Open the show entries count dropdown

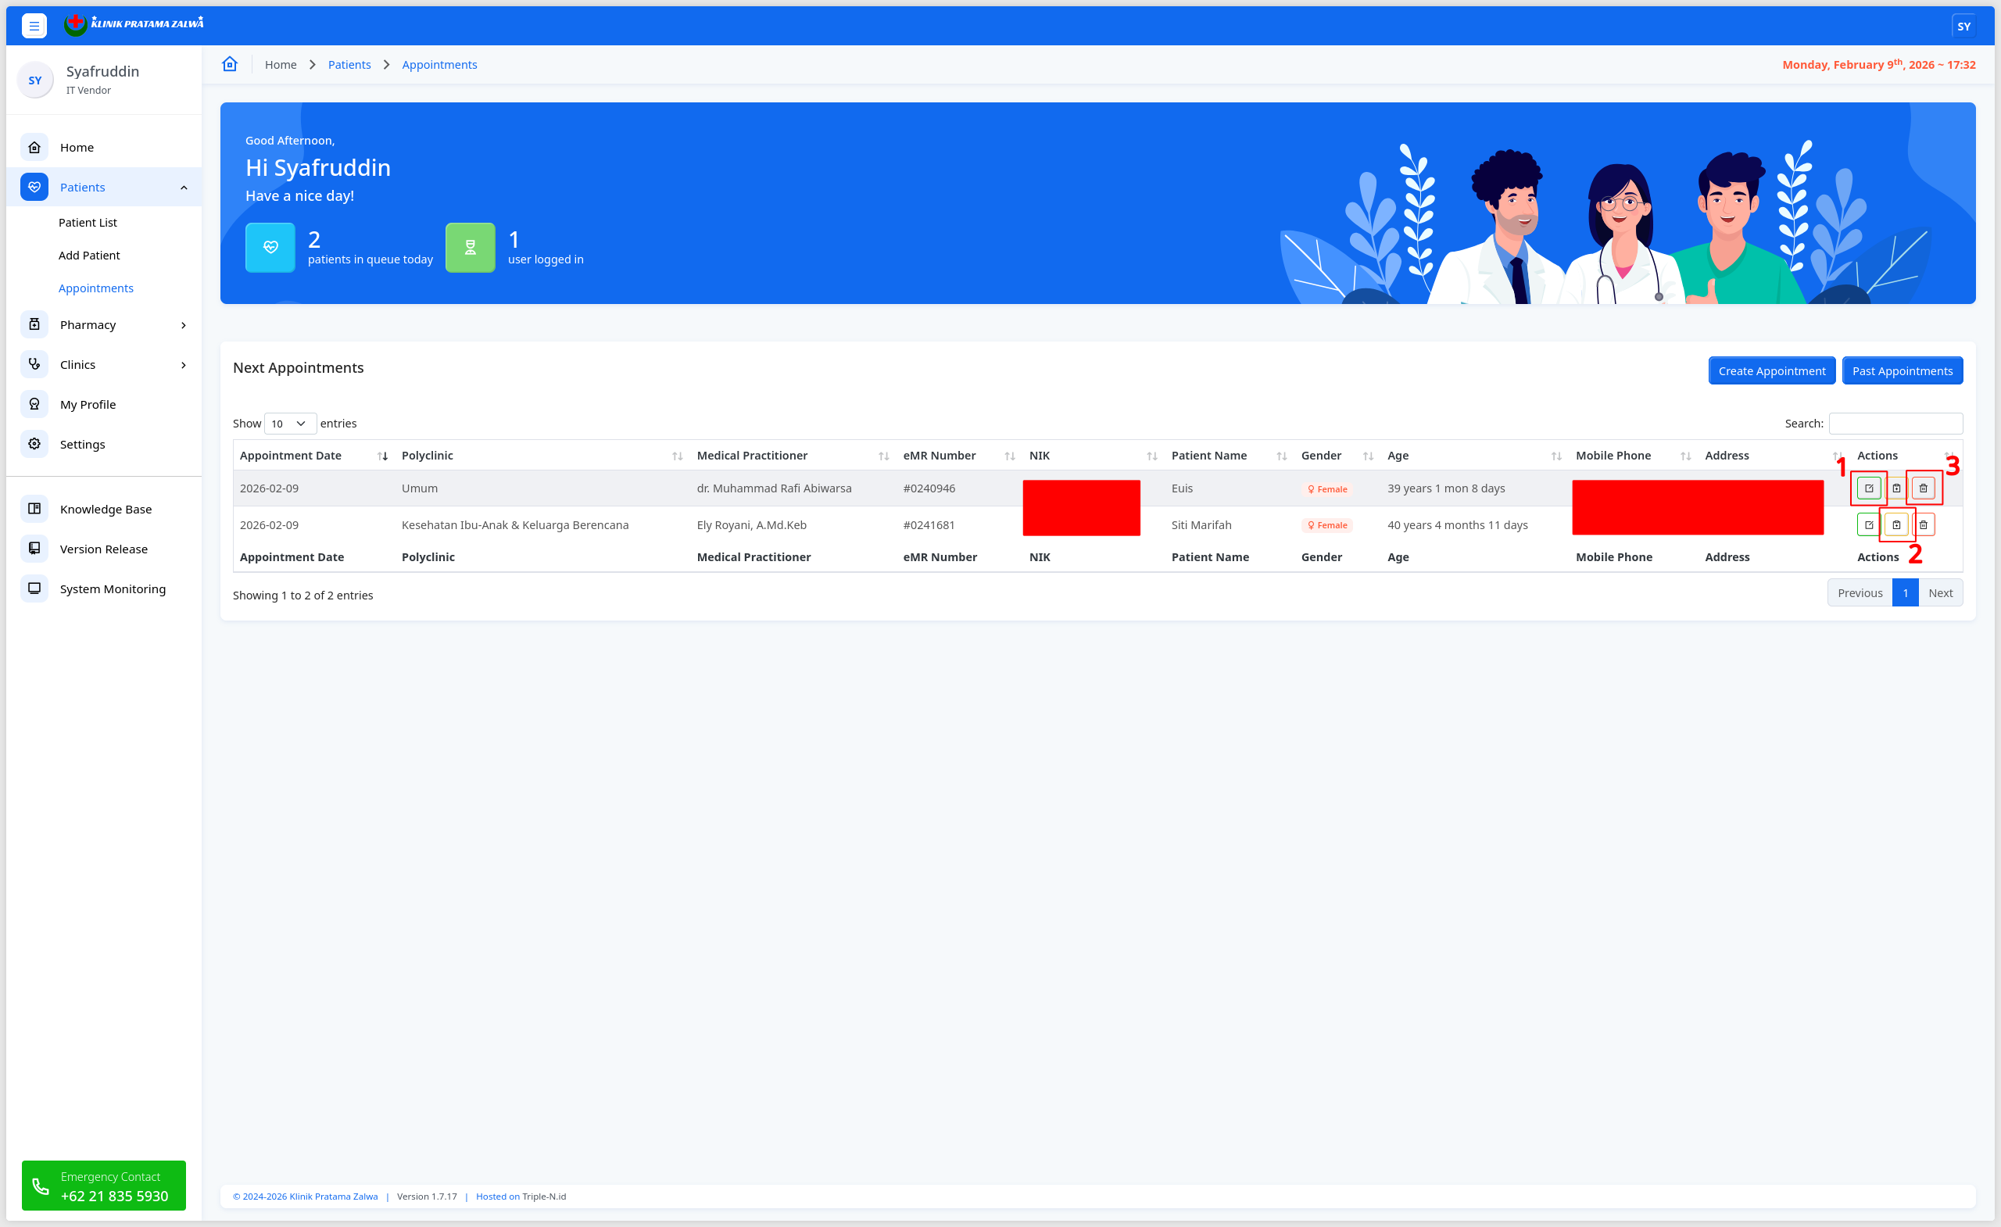(289, 423)
